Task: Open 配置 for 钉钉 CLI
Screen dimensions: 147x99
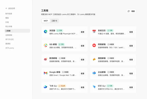Action: pos(131,87)
